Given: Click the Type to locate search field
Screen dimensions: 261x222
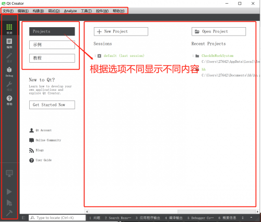Looking at the screenshot, I should (57, 218).
